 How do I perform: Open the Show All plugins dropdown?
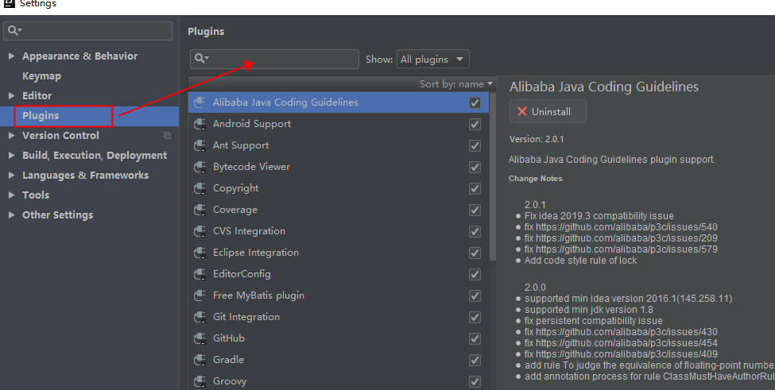[432, 60]
